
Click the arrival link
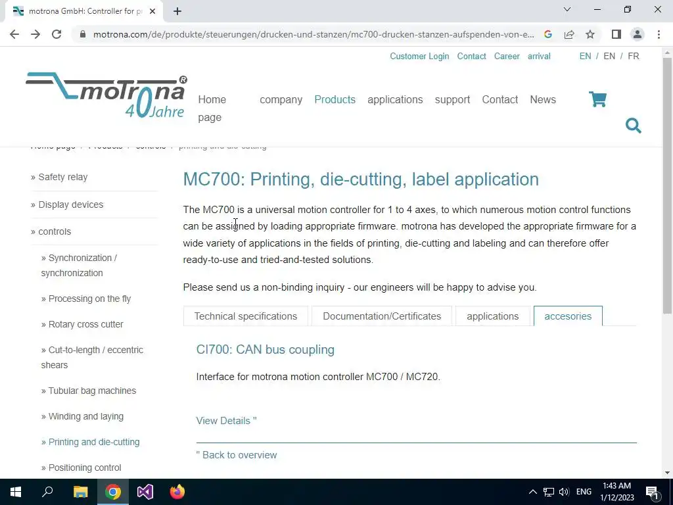539,57
